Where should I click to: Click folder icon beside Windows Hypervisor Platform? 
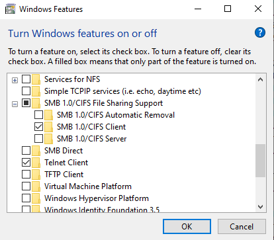(36, 198)
